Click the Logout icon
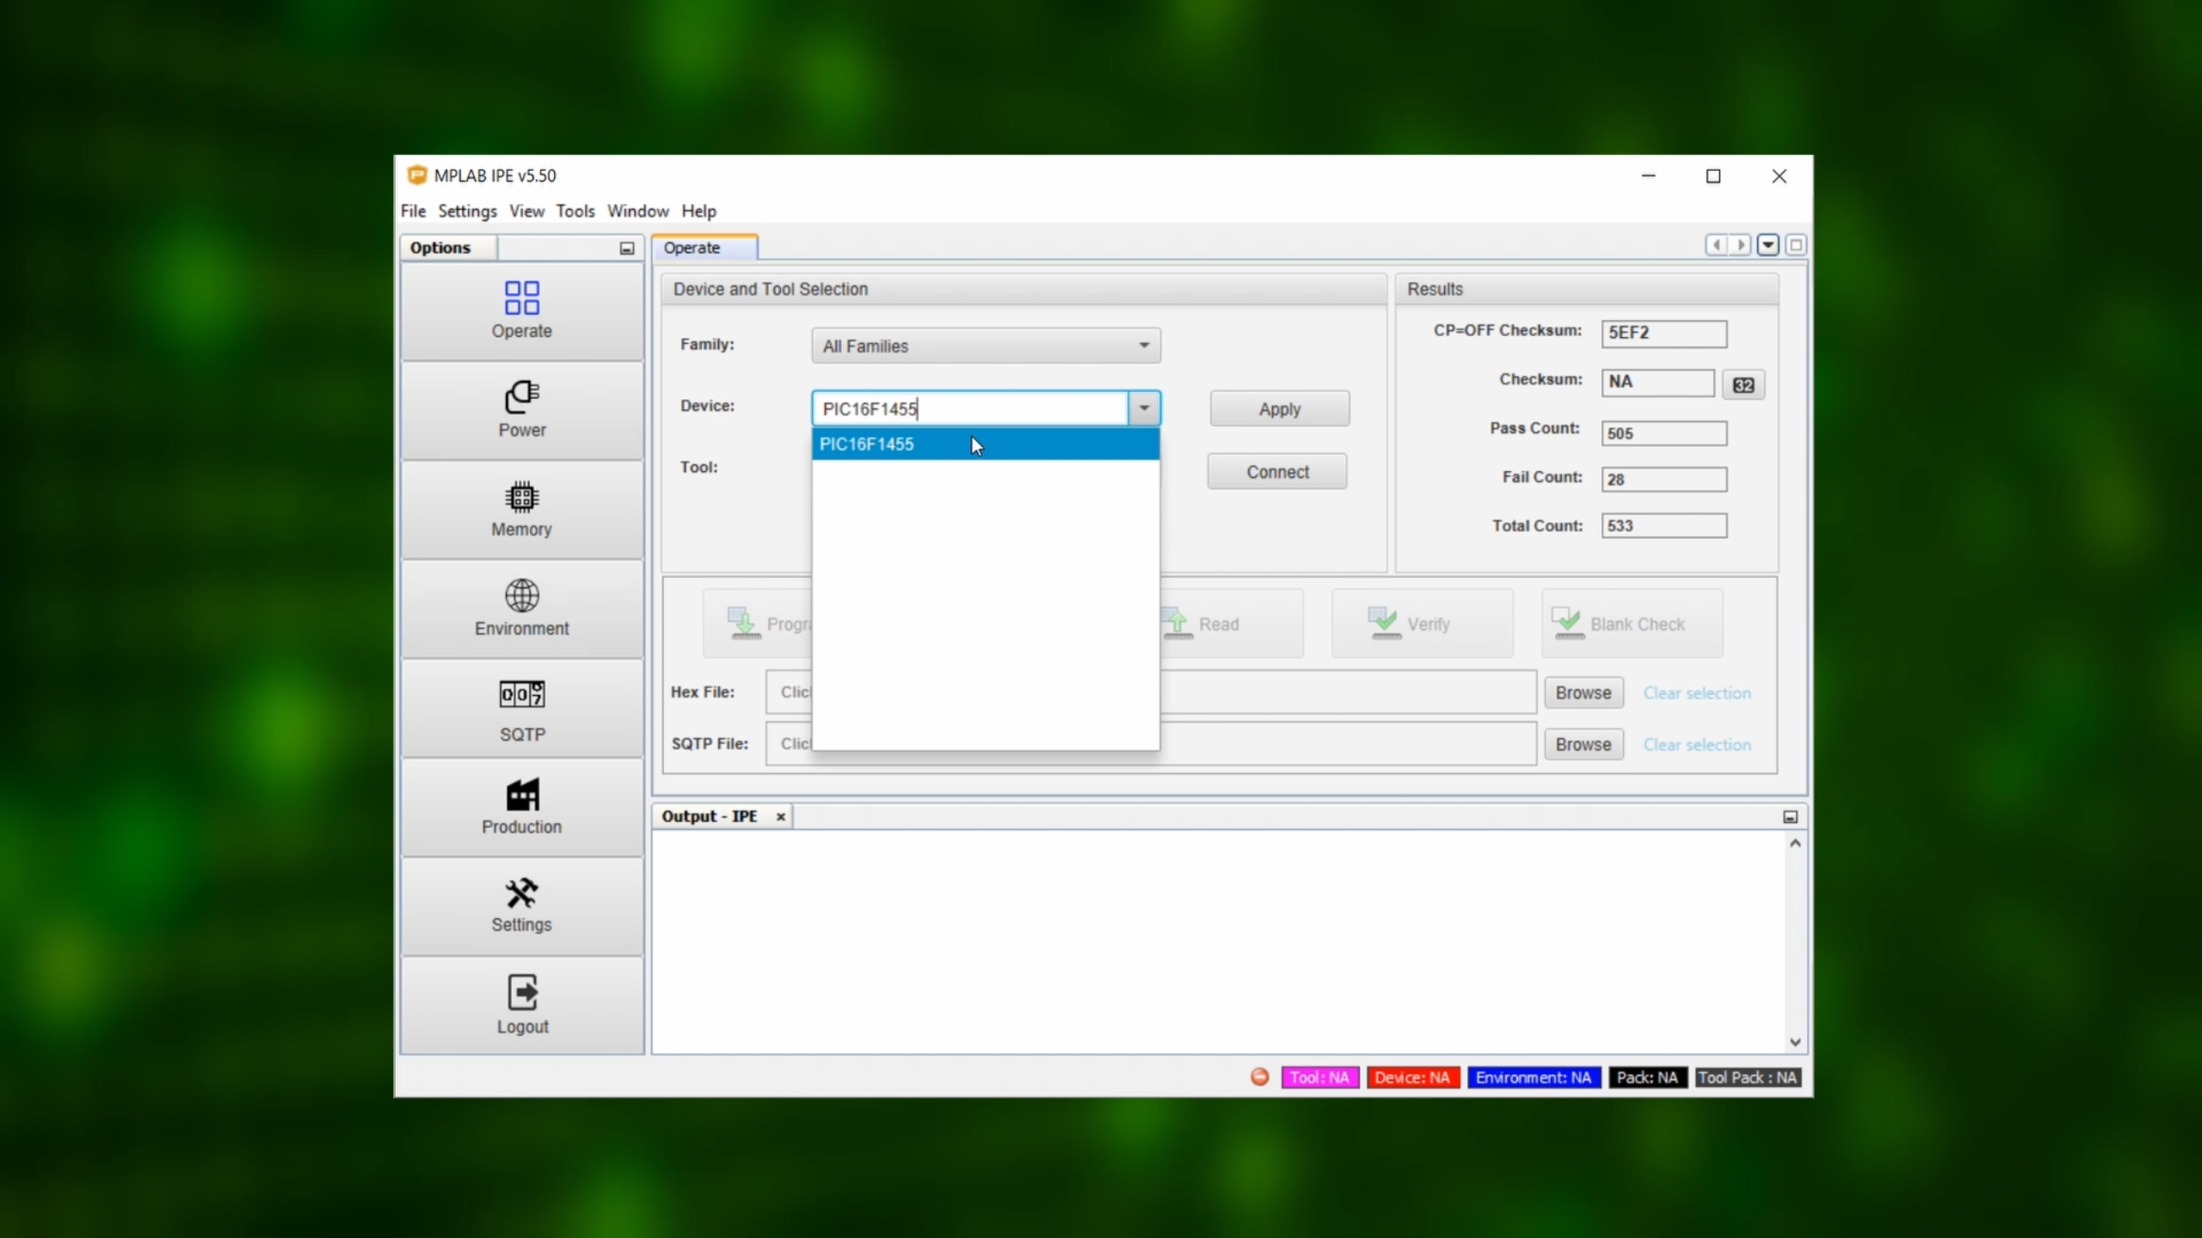2202x1238 pixels. 521,993
